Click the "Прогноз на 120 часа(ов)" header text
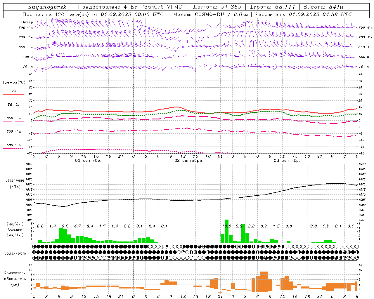 (x=56, y=14)
